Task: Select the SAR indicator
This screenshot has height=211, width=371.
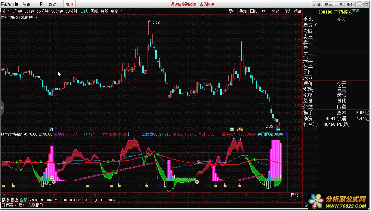Action: pyautogui.click(x=87, y=200)
